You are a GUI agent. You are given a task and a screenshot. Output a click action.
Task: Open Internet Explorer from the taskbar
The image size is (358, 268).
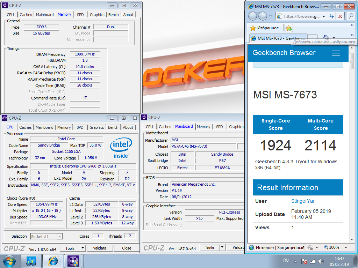[53, 261]
